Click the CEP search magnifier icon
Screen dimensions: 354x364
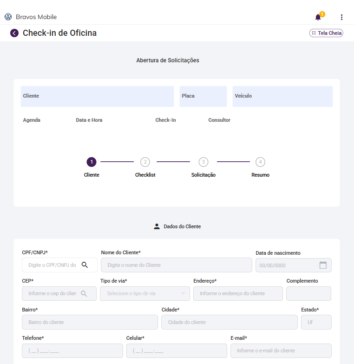point(84,294)
